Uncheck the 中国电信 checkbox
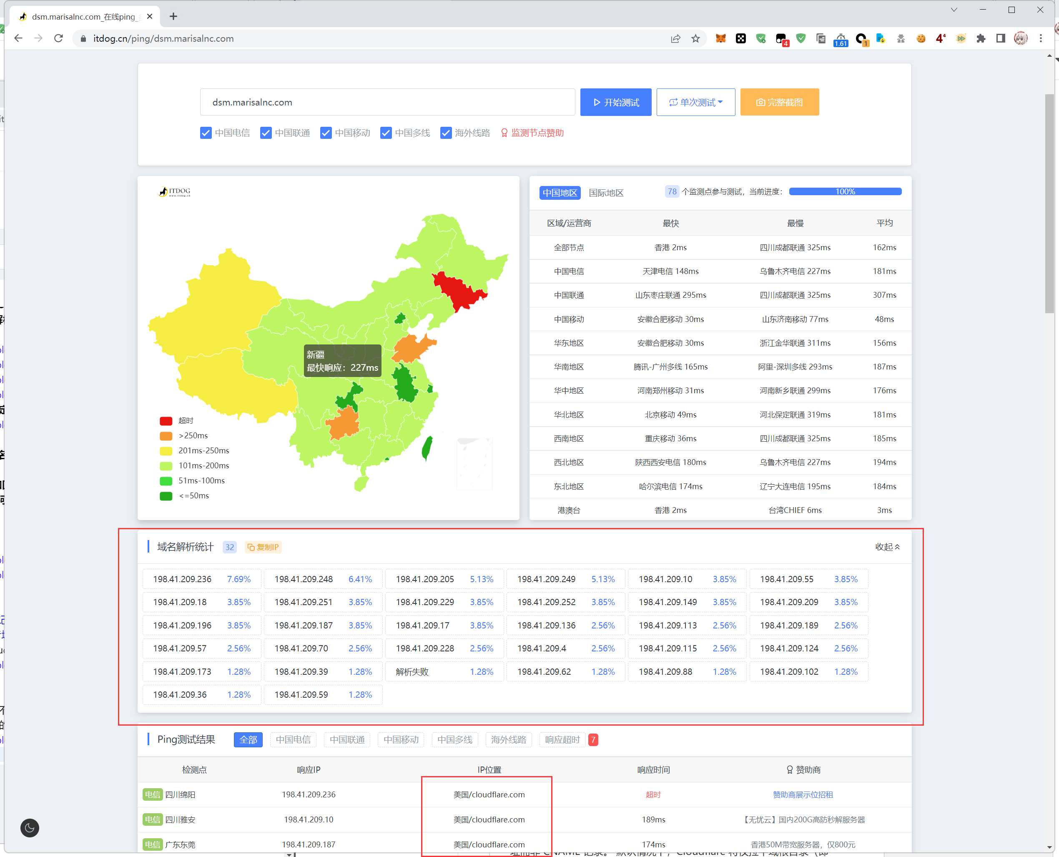The image size is (1059, 857). [206, 133]
